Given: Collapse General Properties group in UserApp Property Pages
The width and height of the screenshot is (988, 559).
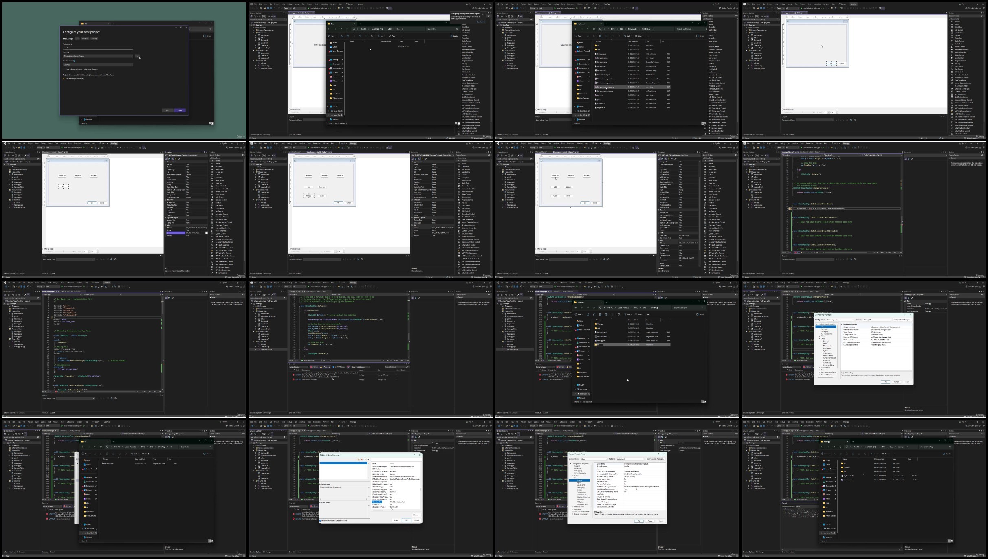Looking at the screenshot, I should (x=842, y=324).
